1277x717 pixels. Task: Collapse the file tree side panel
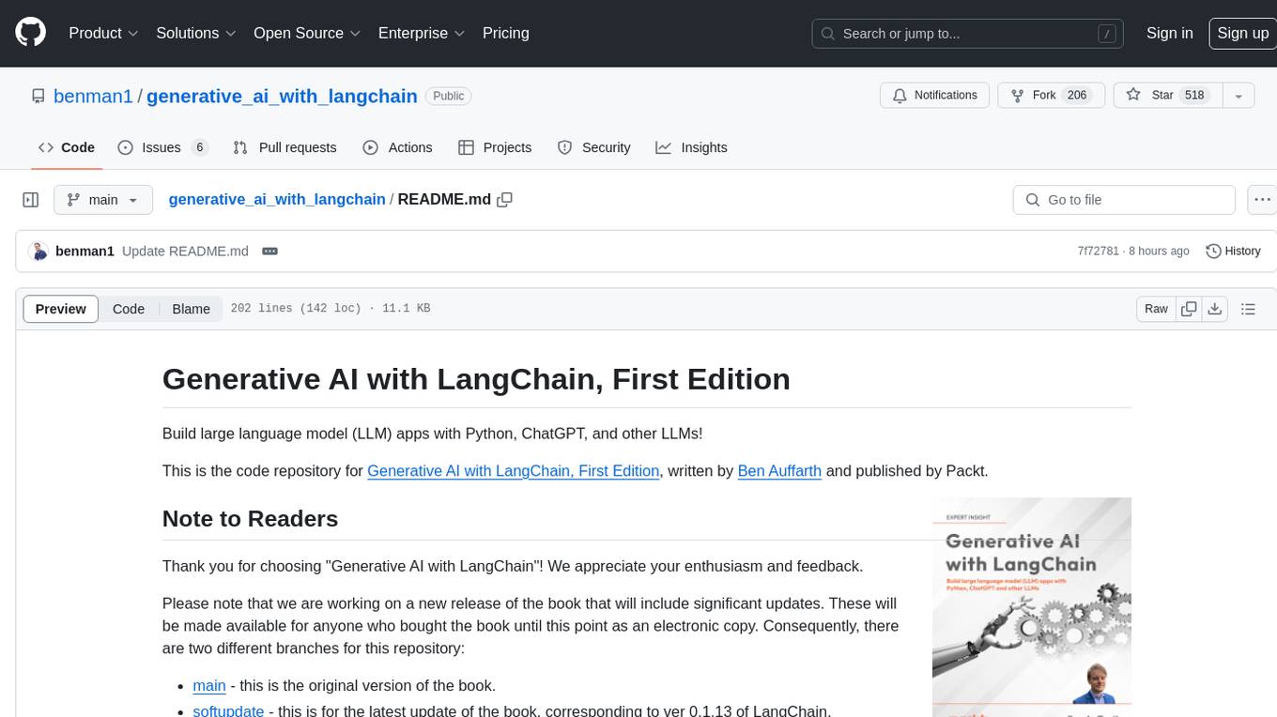click(31, 200)
